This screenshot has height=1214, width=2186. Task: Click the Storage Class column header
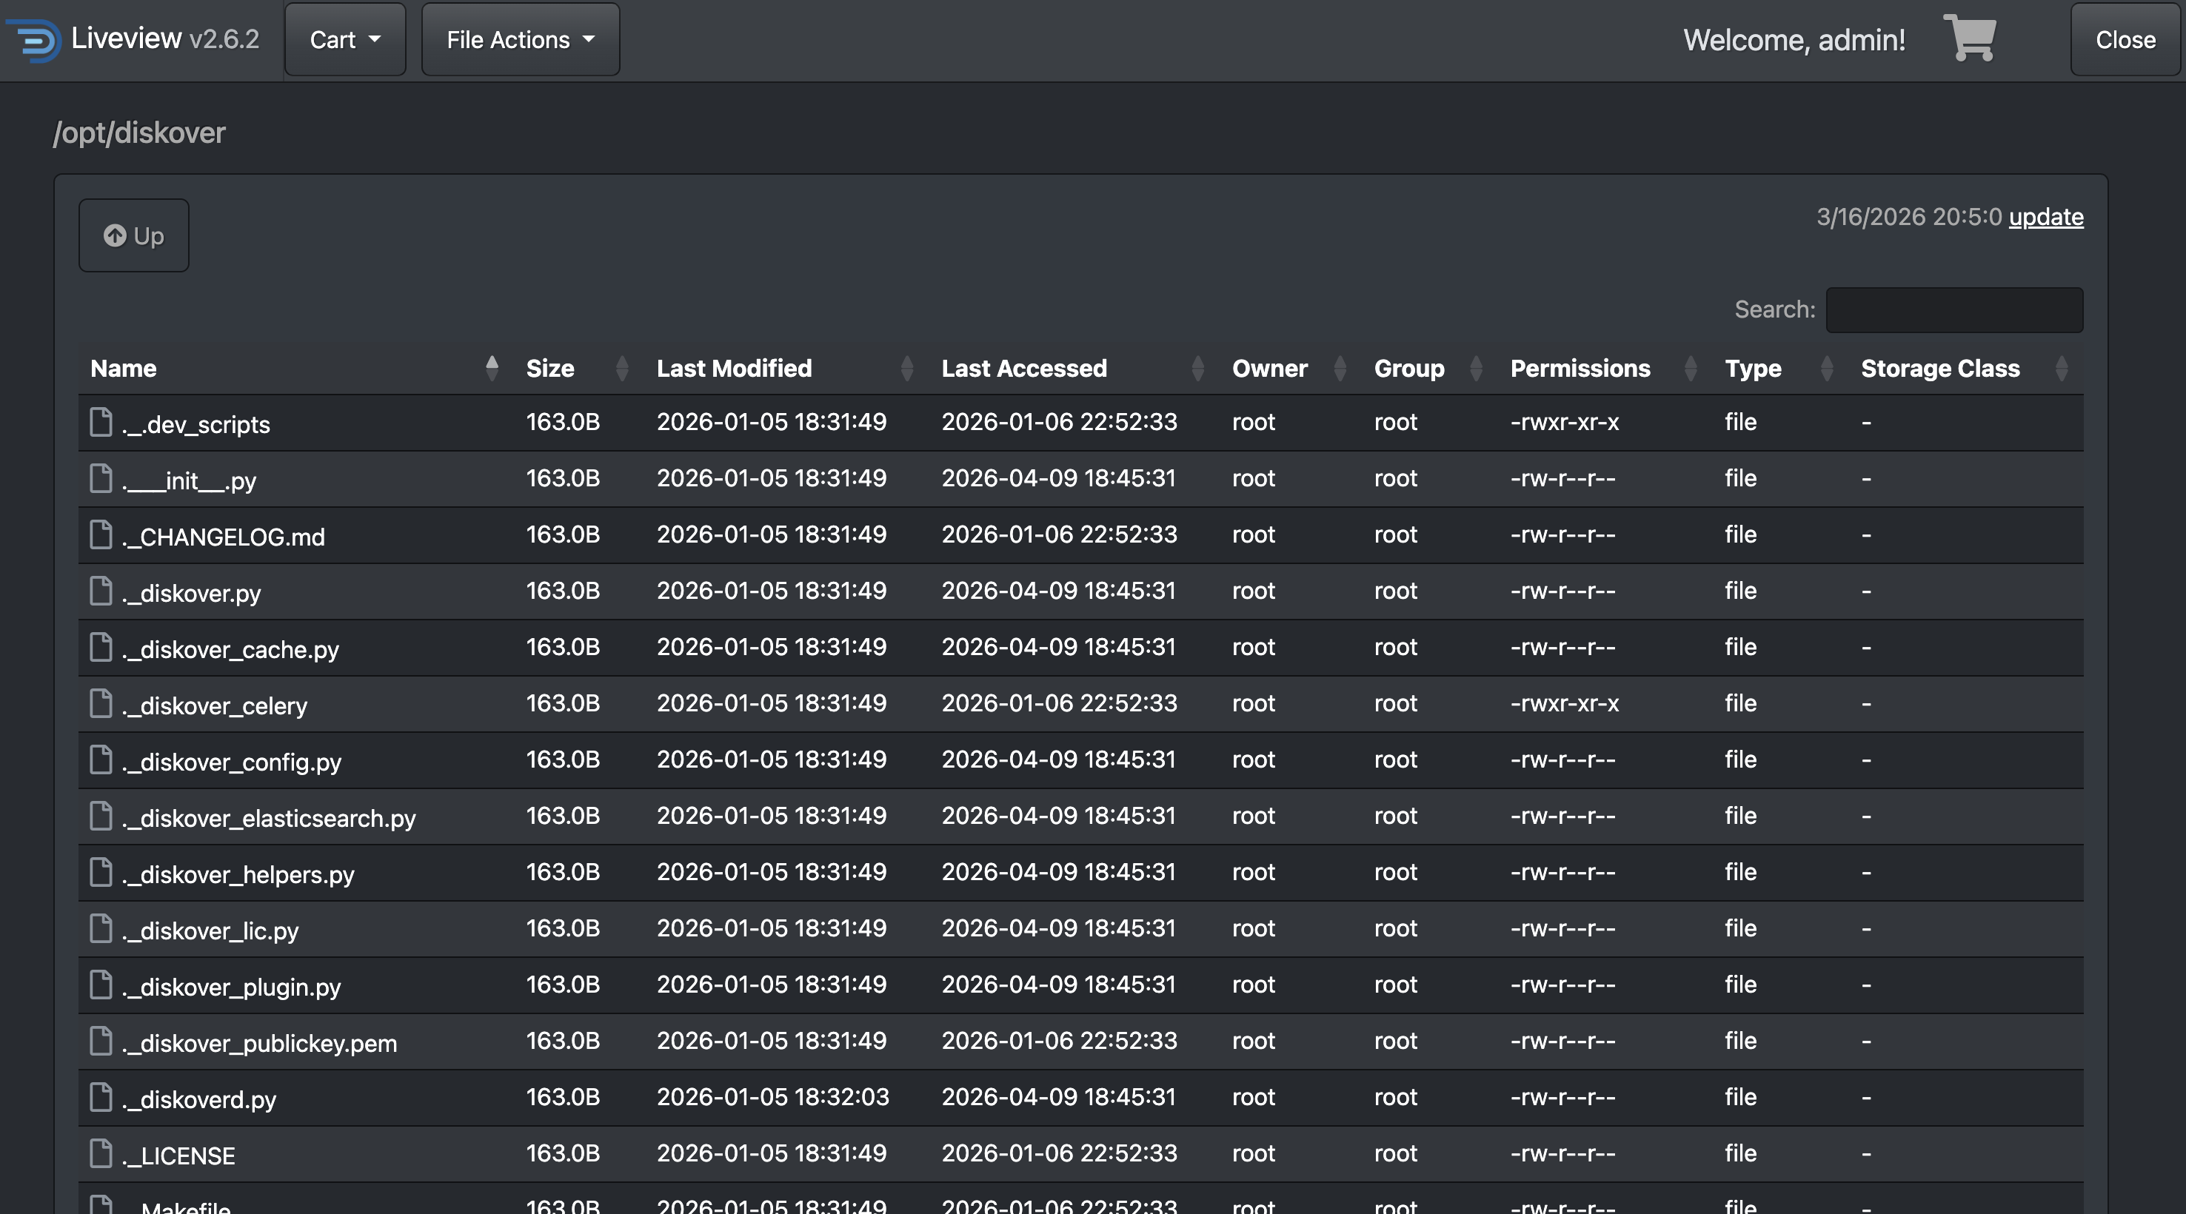(1940, 368)
